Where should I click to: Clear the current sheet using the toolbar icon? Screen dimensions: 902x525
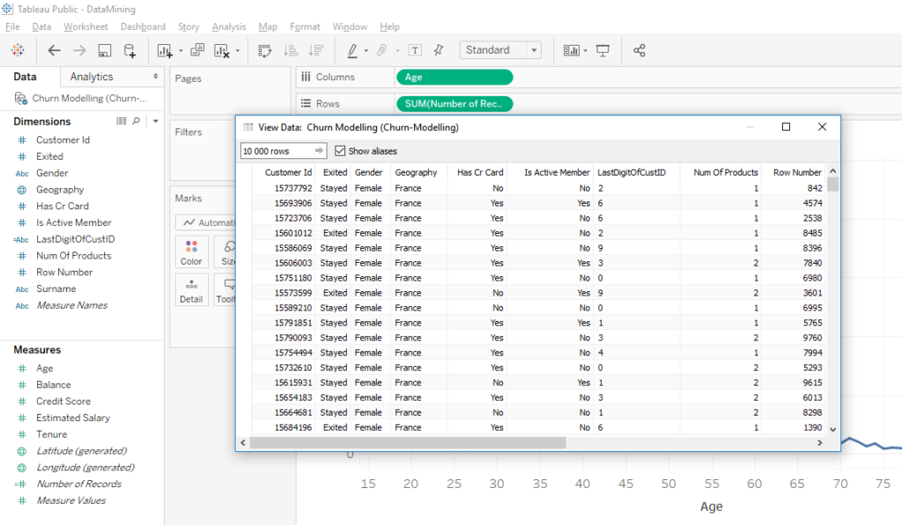[x=221, y=50]
